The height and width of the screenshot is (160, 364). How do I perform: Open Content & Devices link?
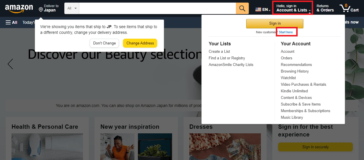point(296,98)
